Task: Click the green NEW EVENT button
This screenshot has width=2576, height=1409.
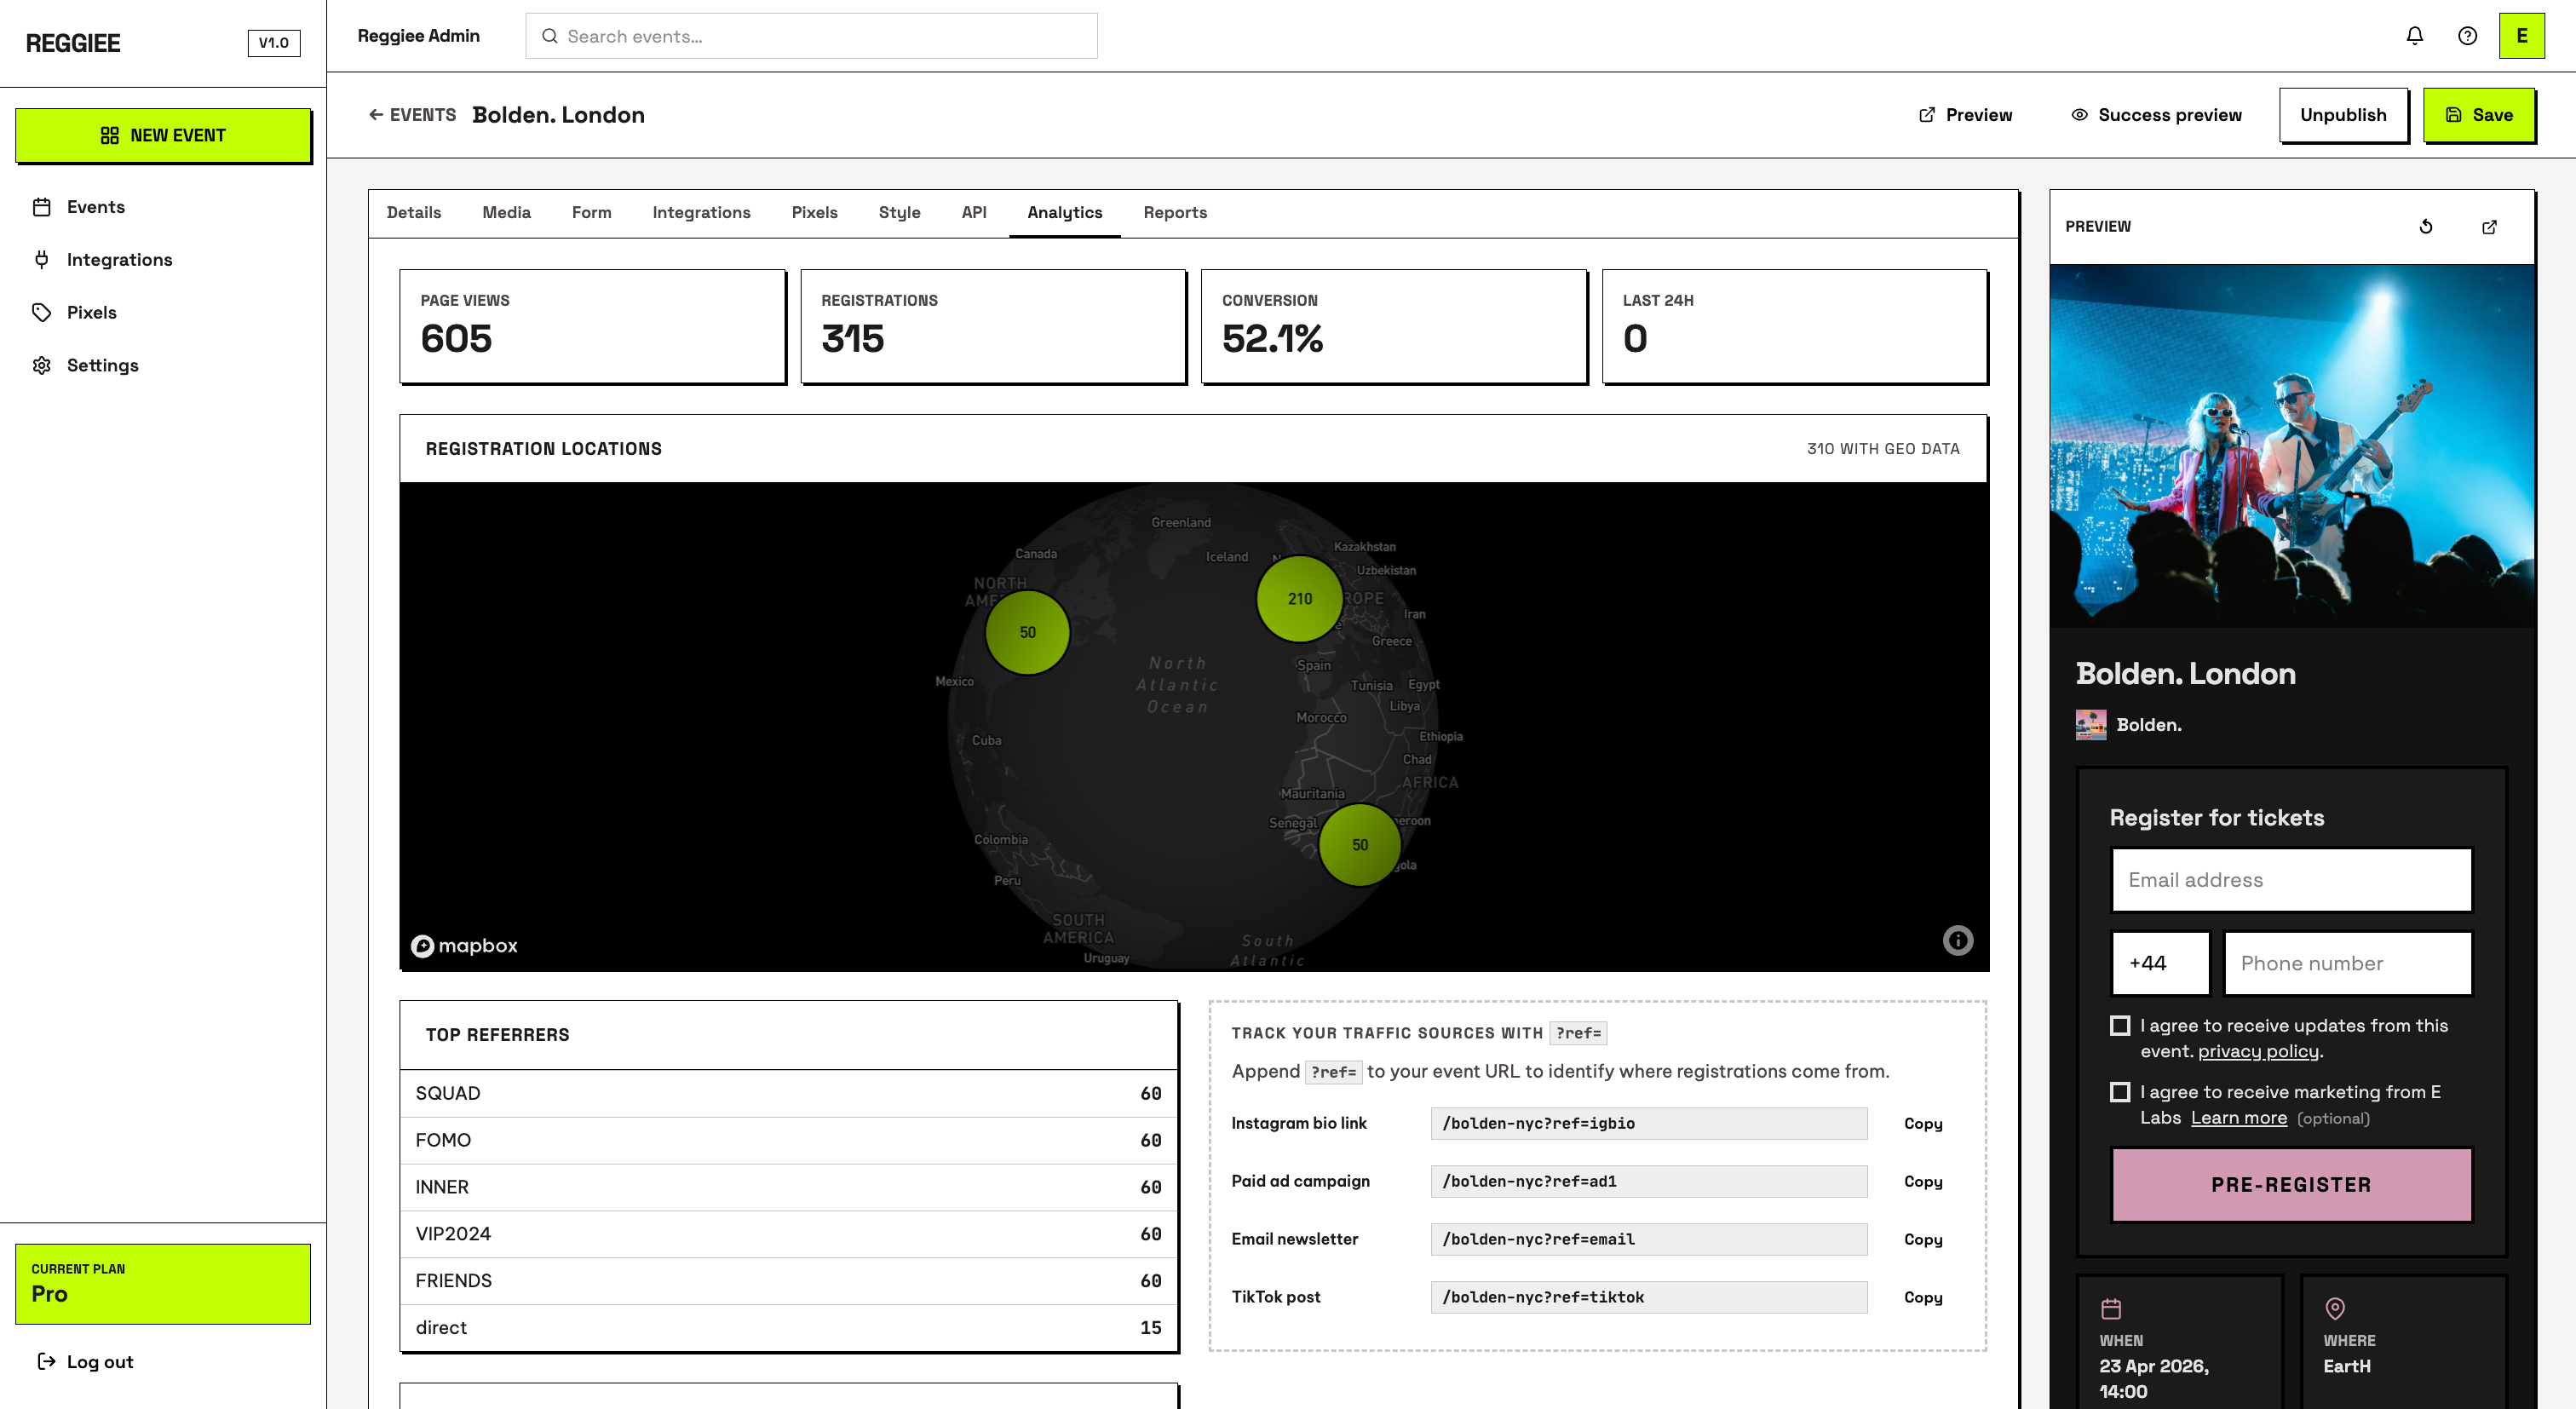Action: (x=163, y=135)
